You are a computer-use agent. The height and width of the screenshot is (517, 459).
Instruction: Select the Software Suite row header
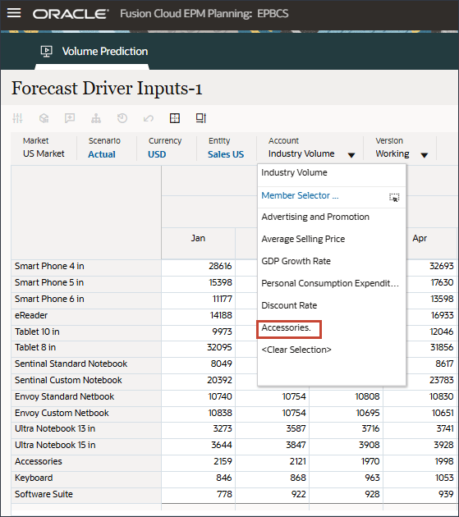point(86,496)
